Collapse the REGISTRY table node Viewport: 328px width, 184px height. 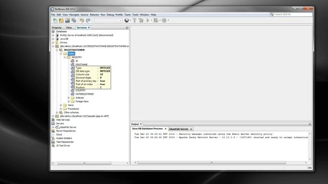click(x=65, y=57)
